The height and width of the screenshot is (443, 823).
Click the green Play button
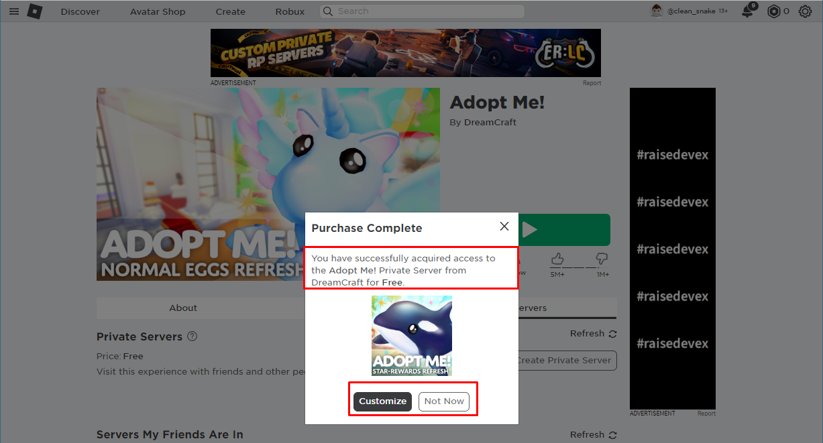point(564,230)
